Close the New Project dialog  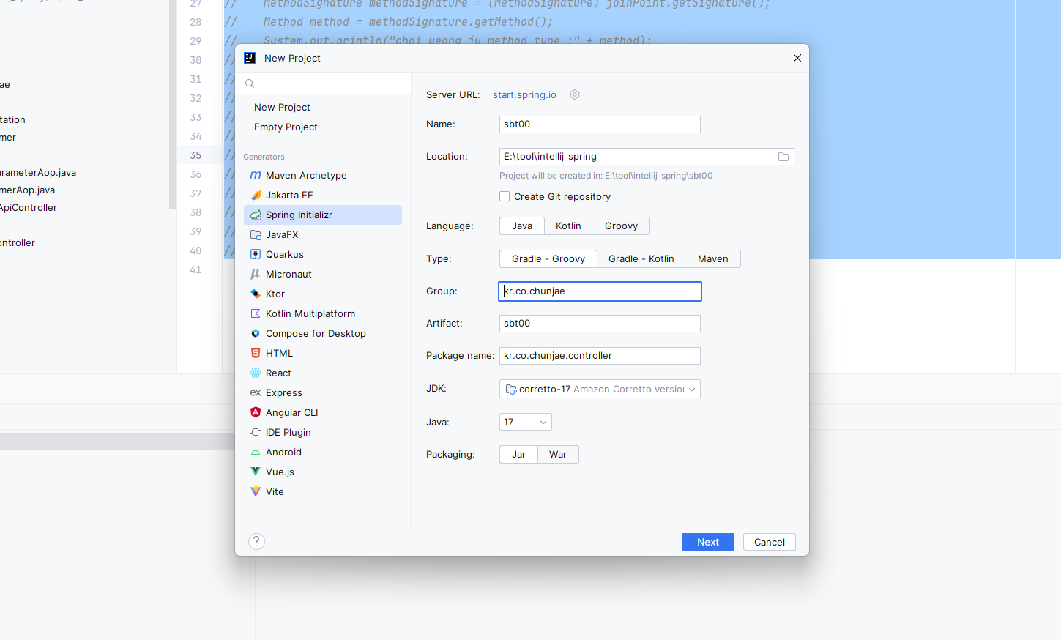click(x=797, y=58)
